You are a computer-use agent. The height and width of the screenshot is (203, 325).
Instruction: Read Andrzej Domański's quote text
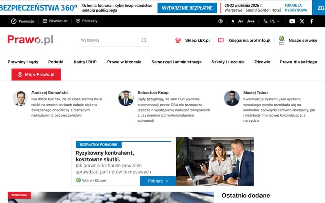coord(67,107)
